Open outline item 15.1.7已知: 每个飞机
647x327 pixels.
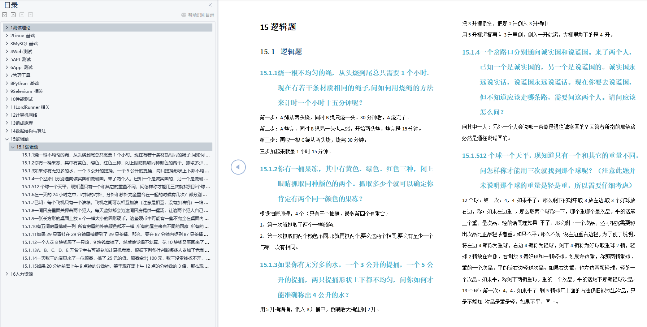pyautogui.click(x=116, y=202)
